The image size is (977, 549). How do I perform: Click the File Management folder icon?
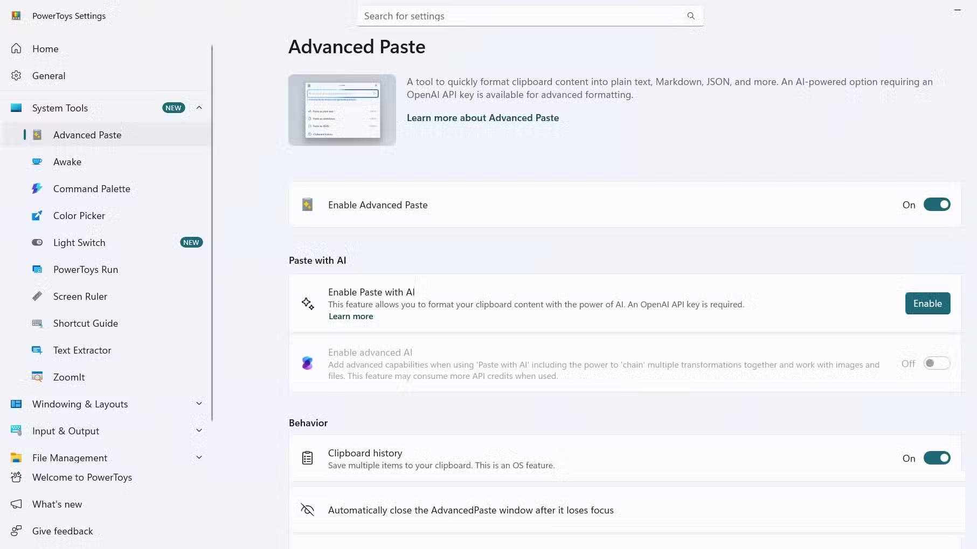tap(17, 457)
